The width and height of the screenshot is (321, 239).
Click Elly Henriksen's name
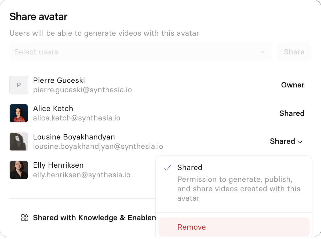58,165
